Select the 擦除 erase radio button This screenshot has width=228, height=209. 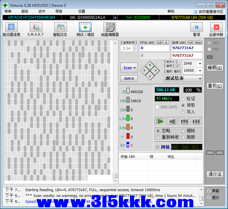coord(183,131)
